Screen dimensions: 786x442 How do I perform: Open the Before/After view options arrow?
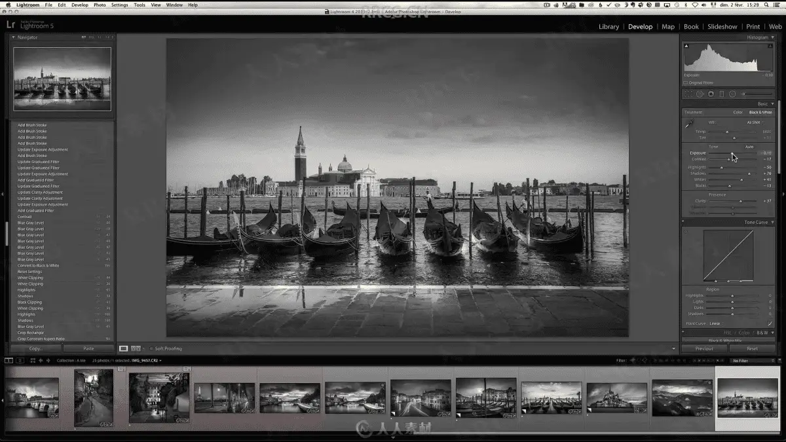143,348
